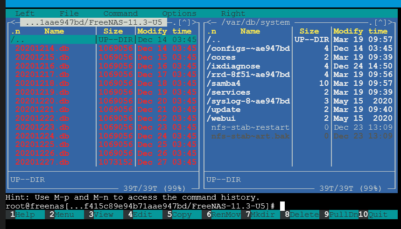
Task: Sort right panel by Name column
Action: coord(250,31)
